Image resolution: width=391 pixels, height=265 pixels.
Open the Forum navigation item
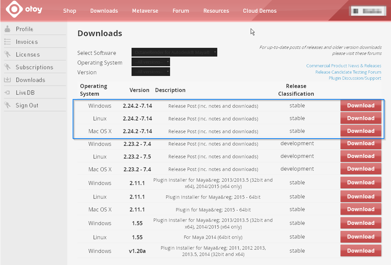click(181, 11)
